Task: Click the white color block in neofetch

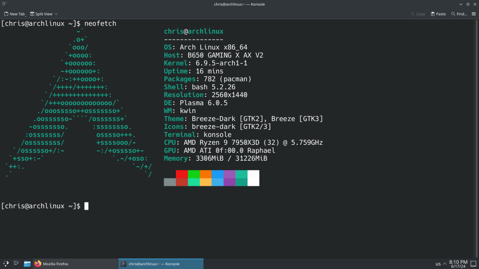Action: [253, 178]
